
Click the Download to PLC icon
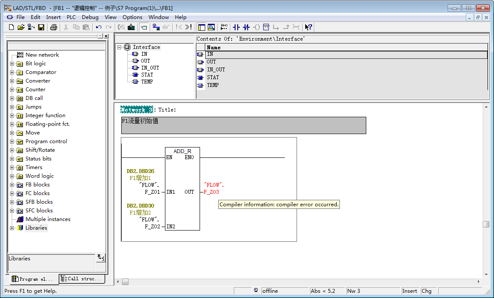[131, 27]
